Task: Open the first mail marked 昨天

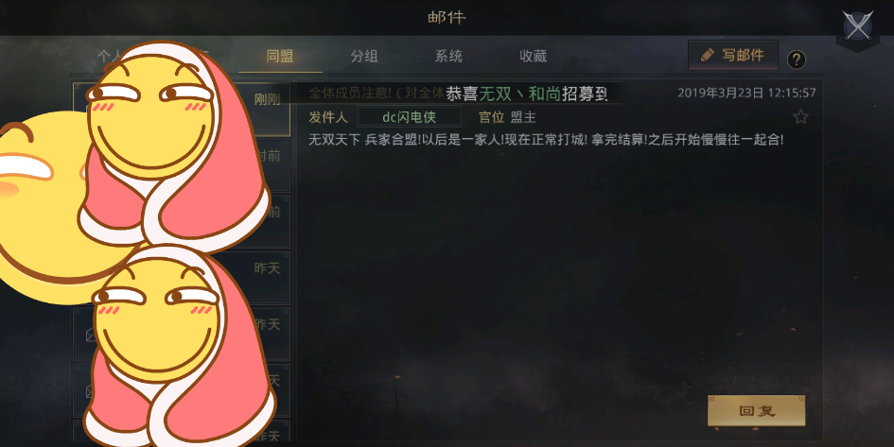Action: pos(182,278)
